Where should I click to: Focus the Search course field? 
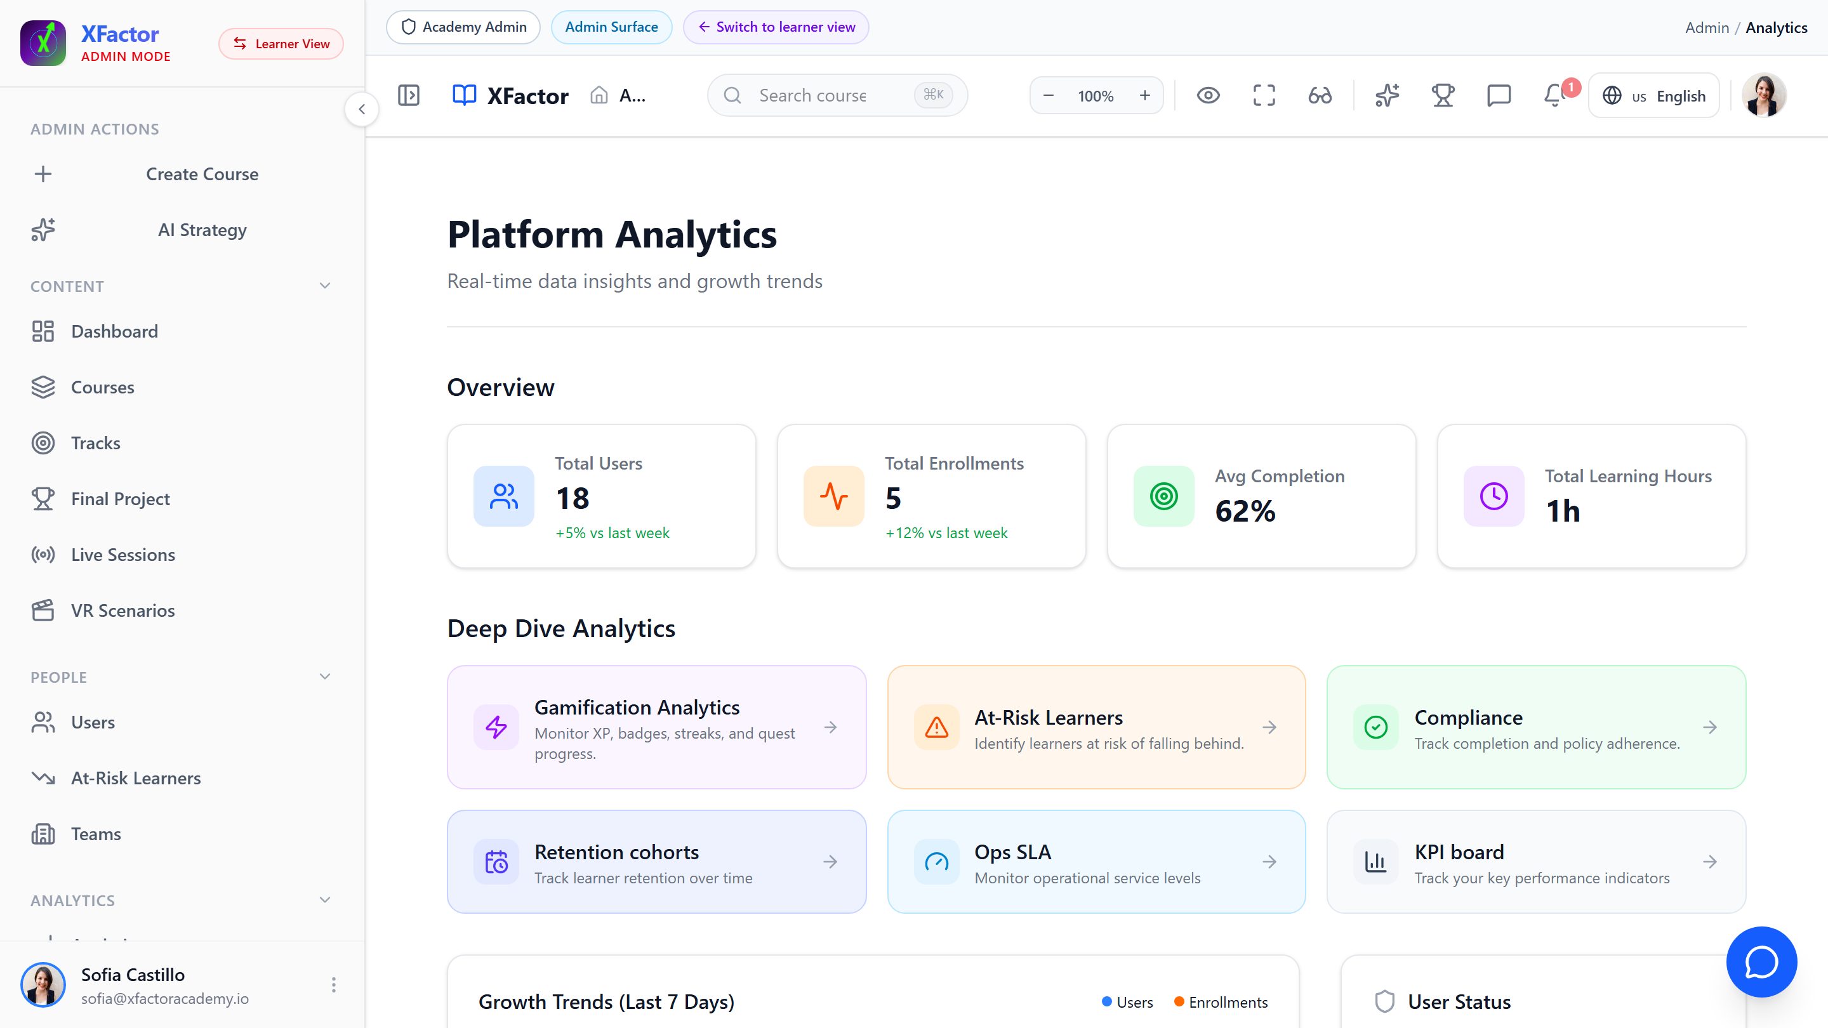pos(837,95)
